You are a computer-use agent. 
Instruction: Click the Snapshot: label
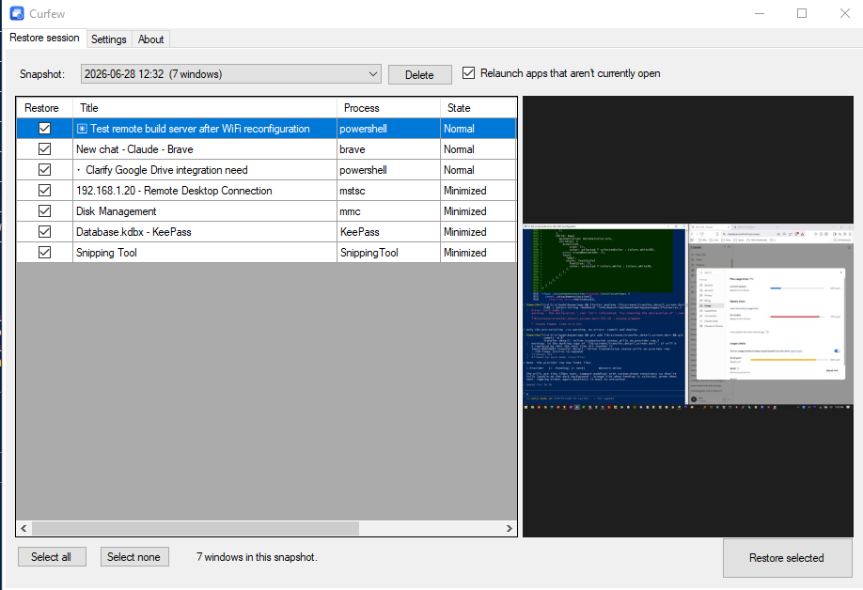click(x=42, y=74)
